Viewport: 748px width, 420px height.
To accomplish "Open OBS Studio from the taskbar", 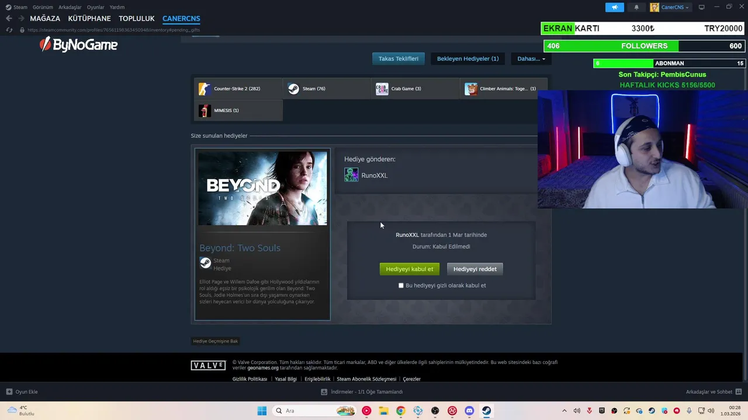I will pyautogui.click(x=435, y=411).
